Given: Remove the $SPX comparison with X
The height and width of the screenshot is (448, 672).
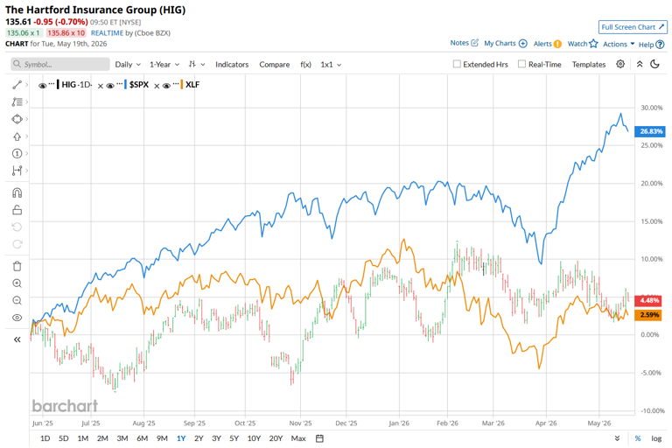Looking at the screenshot, I should click(x=157, y=86).
